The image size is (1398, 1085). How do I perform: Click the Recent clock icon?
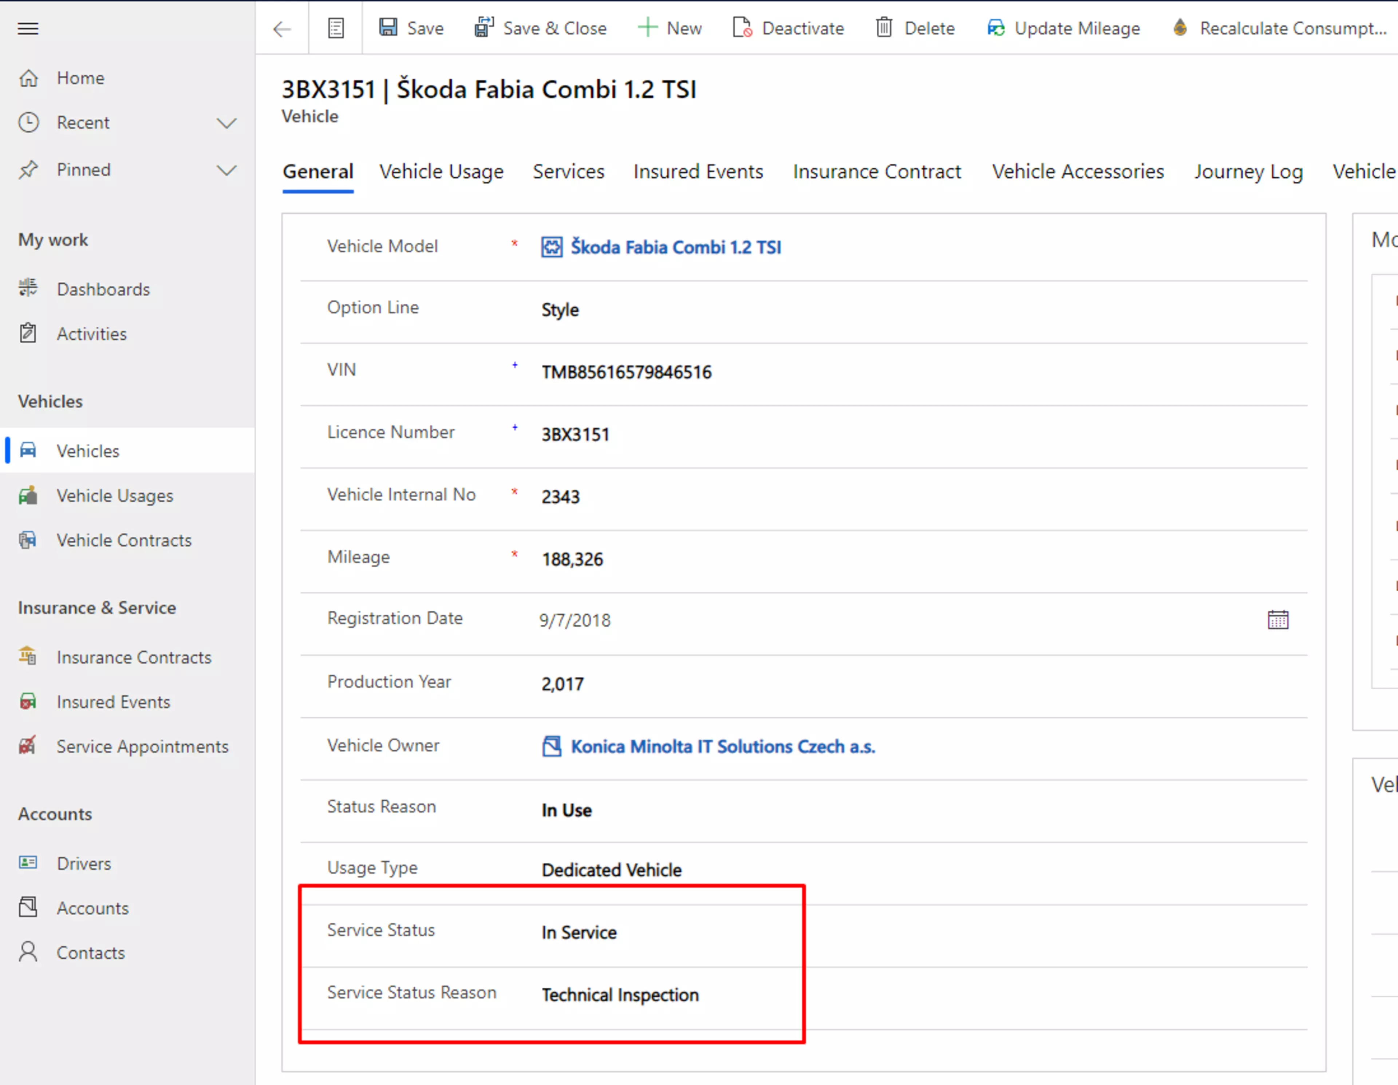(28, 122)
